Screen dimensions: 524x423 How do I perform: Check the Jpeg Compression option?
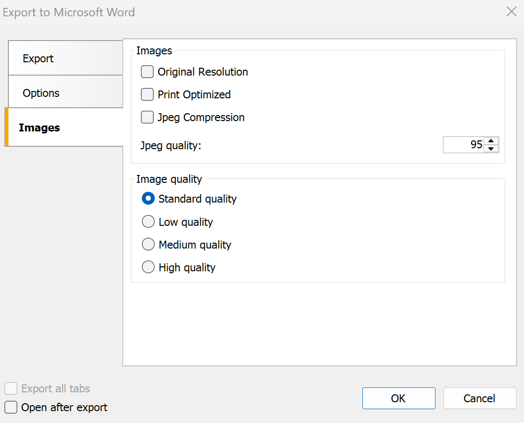point(147,117)
